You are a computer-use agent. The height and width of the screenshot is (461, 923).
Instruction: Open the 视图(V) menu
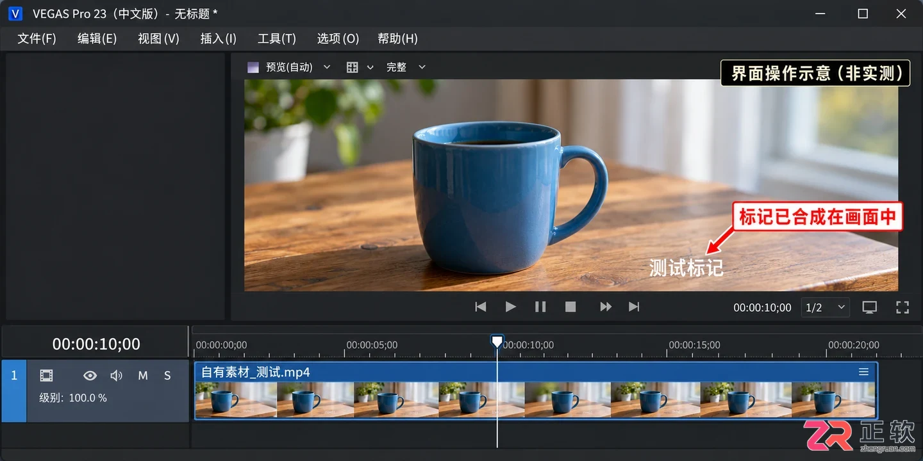pos(158,38)
